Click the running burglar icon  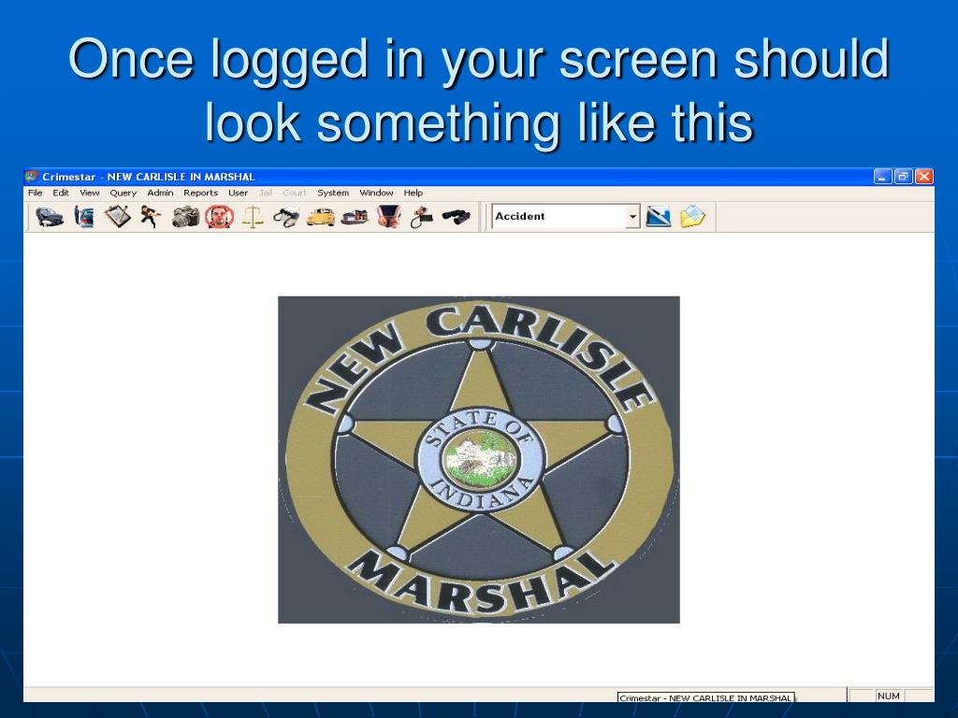click(x=151, y=217)
